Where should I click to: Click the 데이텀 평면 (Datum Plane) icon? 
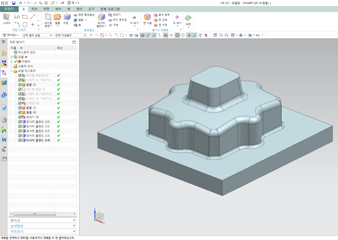click(48, 17)
